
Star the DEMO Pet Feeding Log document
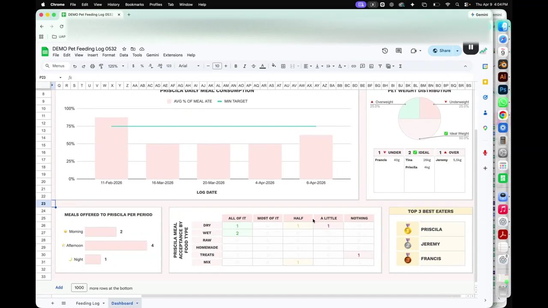pos(124,49)
